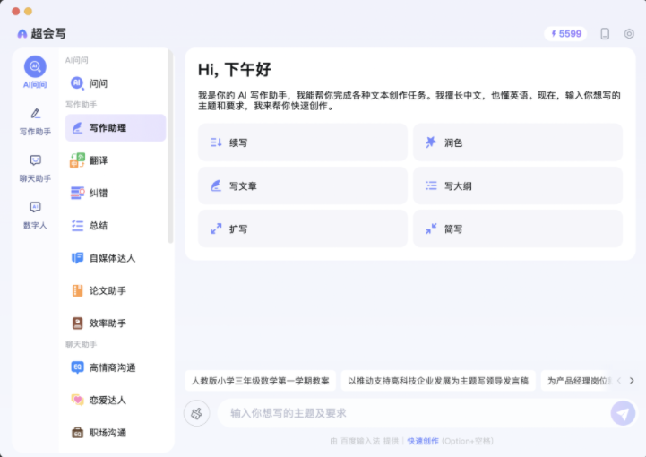Select 写作助理 in the tool list
The image size is (646, 457).
click(x=116, y=128)
